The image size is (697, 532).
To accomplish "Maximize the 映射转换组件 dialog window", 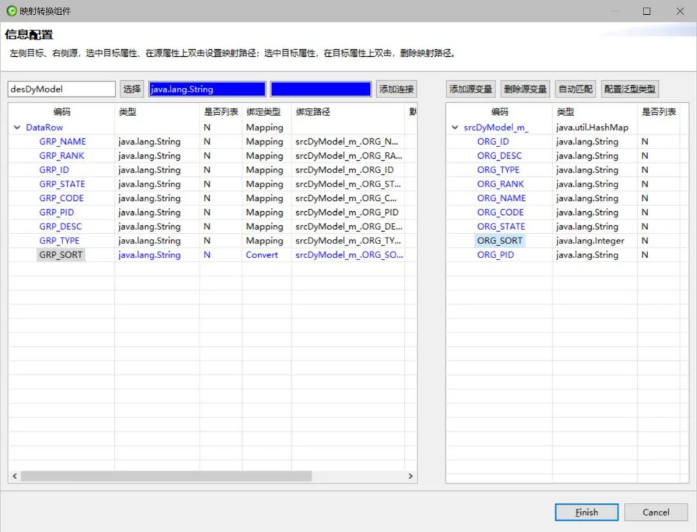I will click(x=647, y=11).
